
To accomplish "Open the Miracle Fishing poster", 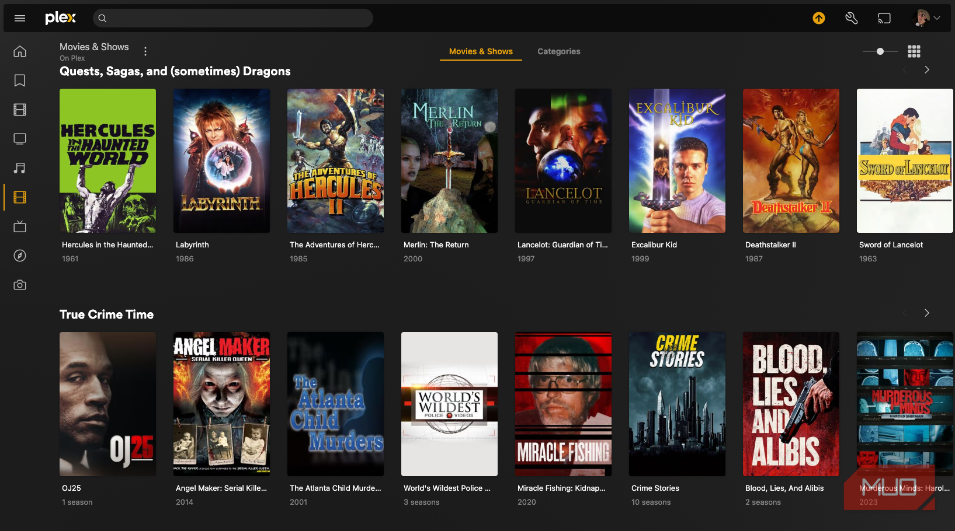I will pyautogui.click(x=563, y=404).
